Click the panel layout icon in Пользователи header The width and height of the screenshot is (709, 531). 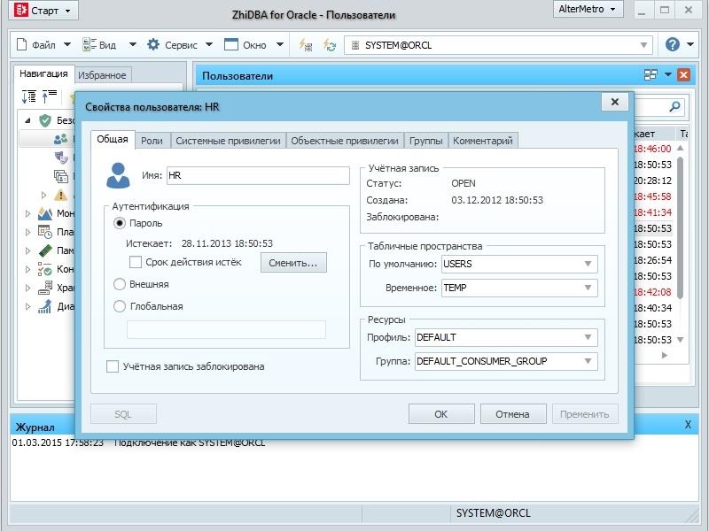tap(651, 74)
